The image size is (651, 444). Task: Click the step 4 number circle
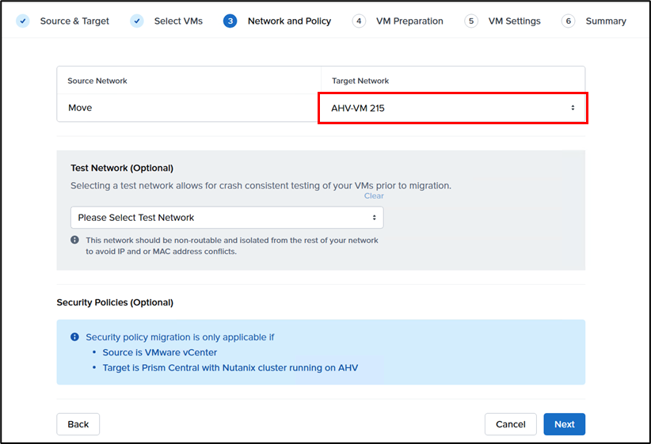tap(359, 21)
